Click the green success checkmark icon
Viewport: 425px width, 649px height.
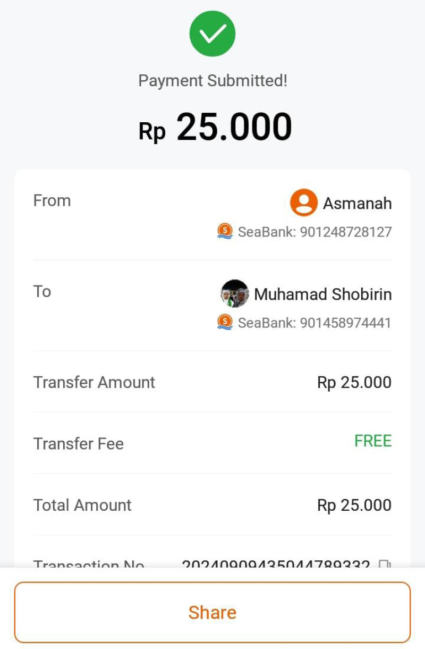[212, 33]
